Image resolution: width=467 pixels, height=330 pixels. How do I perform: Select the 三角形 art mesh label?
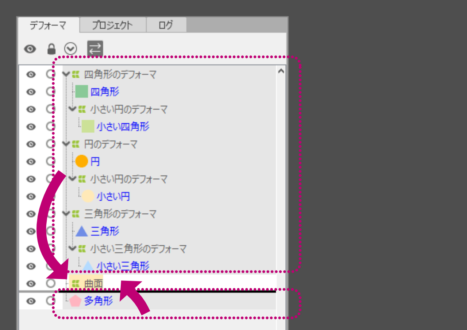(x=105, y=231)
